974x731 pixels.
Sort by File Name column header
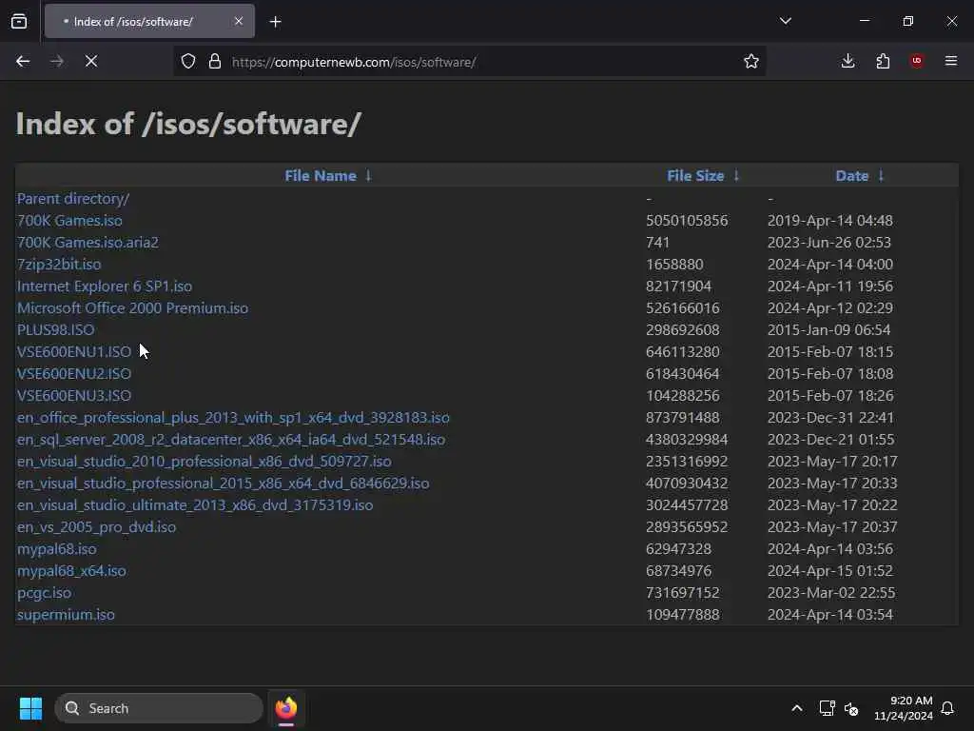click(321, 176)
